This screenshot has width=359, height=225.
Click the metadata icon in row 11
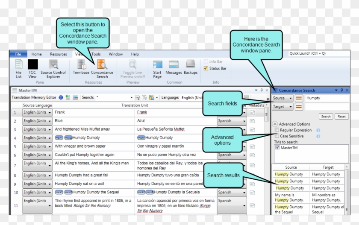coord(252,205)
